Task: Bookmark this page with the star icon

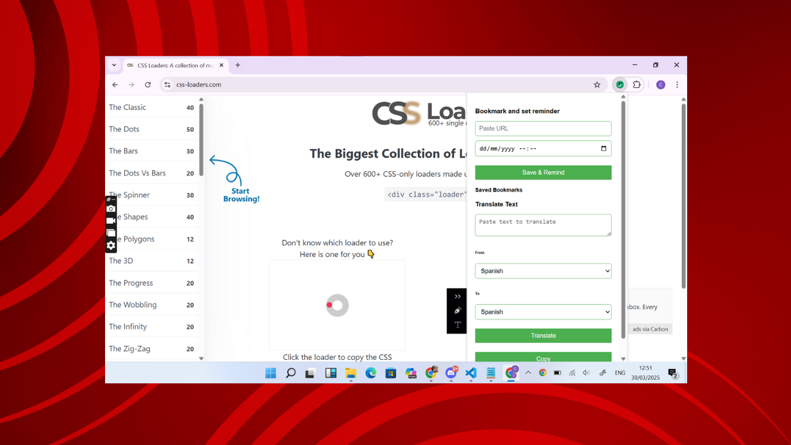Action: [x=597, y=85]
